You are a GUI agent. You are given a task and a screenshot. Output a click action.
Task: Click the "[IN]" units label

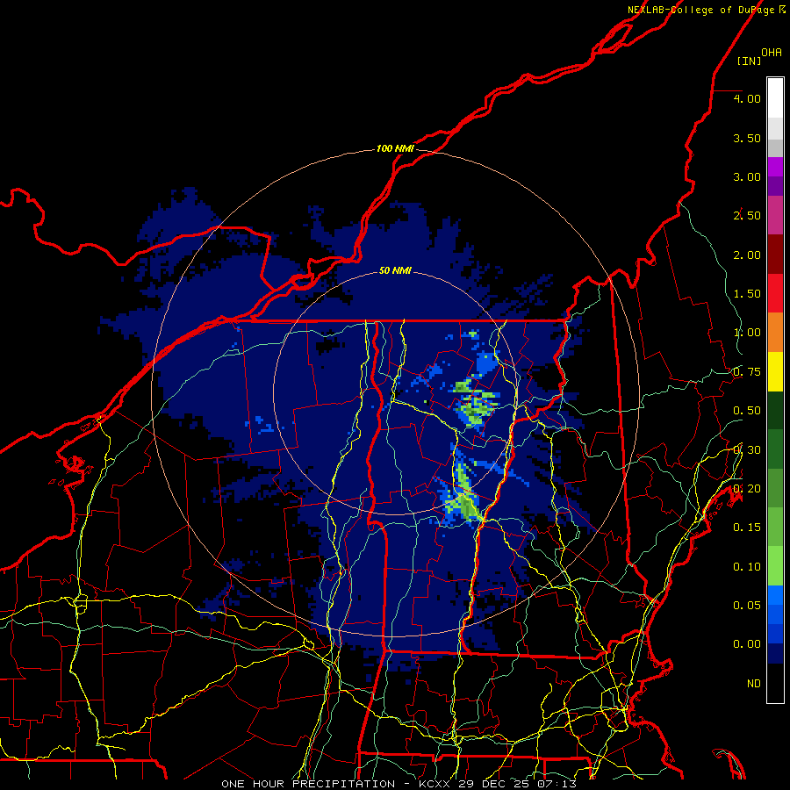pos(749,61)
